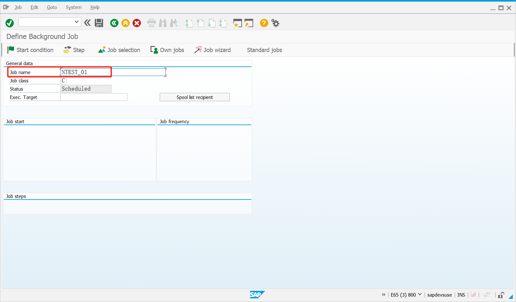Open the System menu

point(73,7)
